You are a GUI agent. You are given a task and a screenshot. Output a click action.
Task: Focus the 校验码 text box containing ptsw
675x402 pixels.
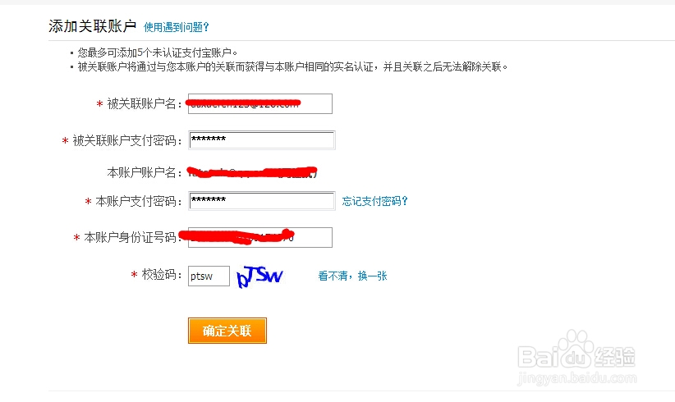point(209,276)
